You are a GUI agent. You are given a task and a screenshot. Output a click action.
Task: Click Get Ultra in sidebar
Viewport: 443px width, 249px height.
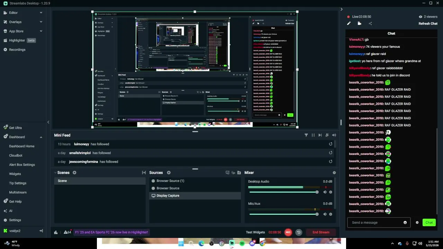point(15,128)
